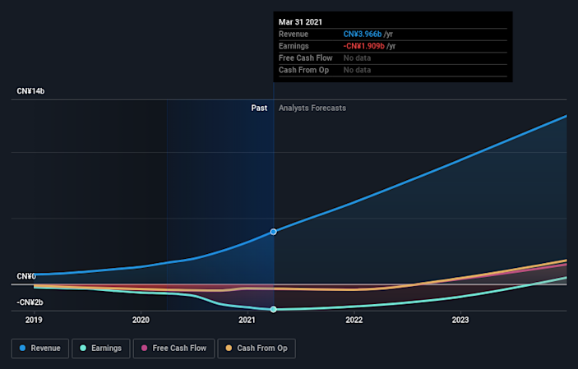Image resolution: width=578 pixels, height=369 pixels.
Task: Toggle Cash From Op legend item
Action: click(x=257, y=348)
